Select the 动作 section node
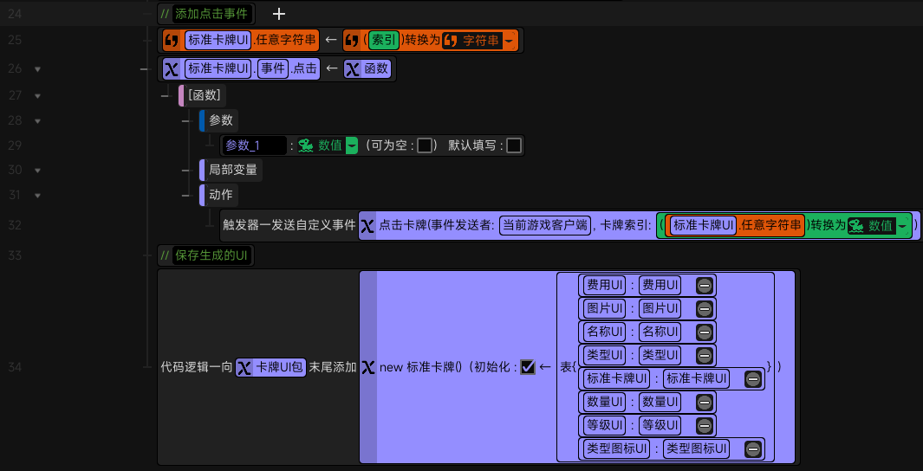This screenshot has width=923, height=471. point(222,195)
